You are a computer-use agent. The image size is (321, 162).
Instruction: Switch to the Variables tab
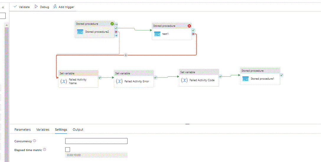43,130
